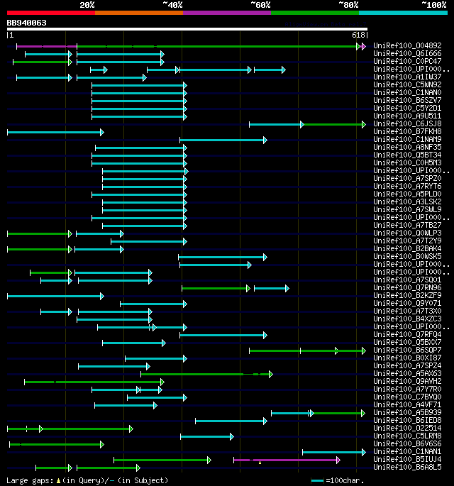454x486 pixels.
Task: Click the UniRef100_C5WN92 hit label
Action: click(x=407, y=84)
